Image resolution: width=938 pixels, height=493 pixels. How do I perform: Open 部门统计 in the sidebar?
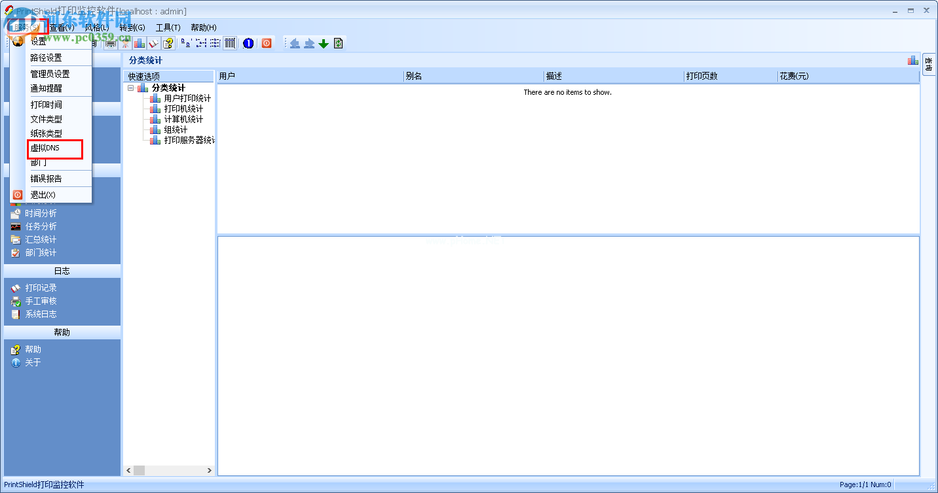tap(41, 252)
